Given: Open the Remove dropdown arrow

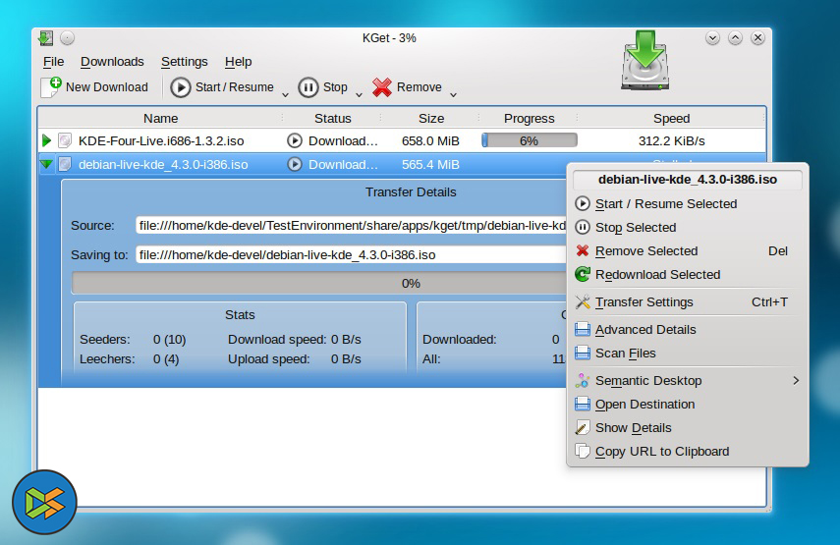Looking at the screenshot, I should [x=453, y=94].
